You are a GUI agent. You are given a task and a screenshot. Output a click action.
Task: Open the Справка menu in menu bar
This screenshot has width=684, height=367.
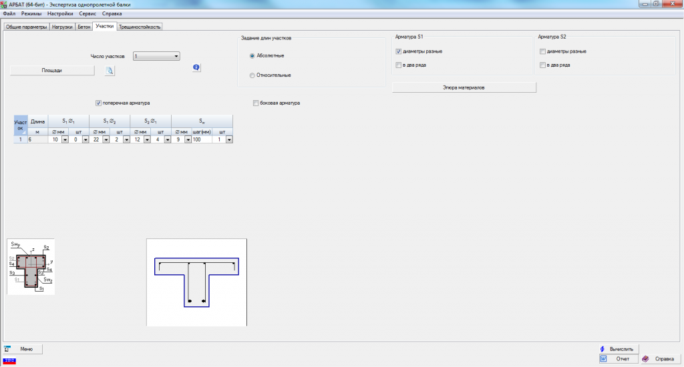coord(112,13)
